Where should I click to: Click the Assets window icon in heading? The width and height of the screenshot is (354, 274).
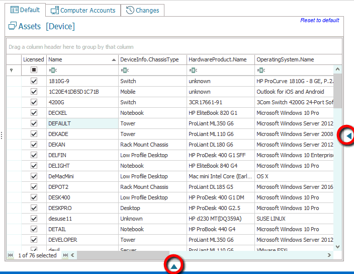click(x=13, y=26)
